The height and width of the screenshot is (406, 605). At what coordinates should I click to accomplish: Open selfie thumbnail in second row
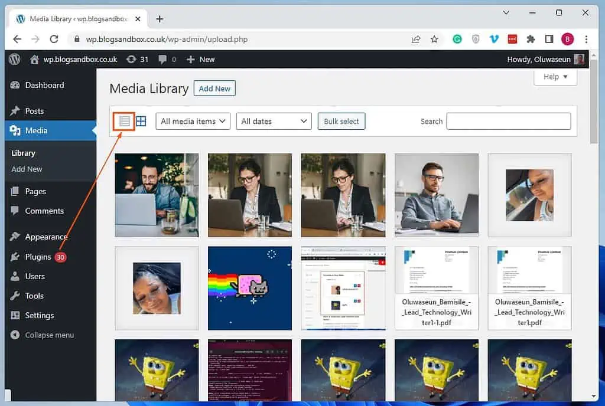point(157,288)
